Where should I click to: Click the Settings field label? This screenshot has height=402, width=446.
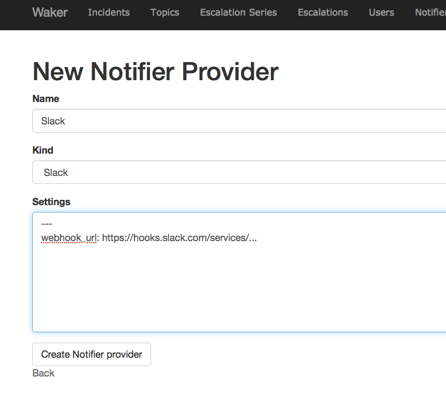coord(51,202)
